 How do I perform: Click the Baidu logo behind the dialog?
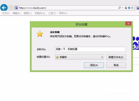pos(136,43)
